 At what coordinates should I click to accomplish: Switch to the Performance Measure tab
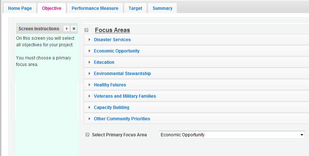click(95, 8)
